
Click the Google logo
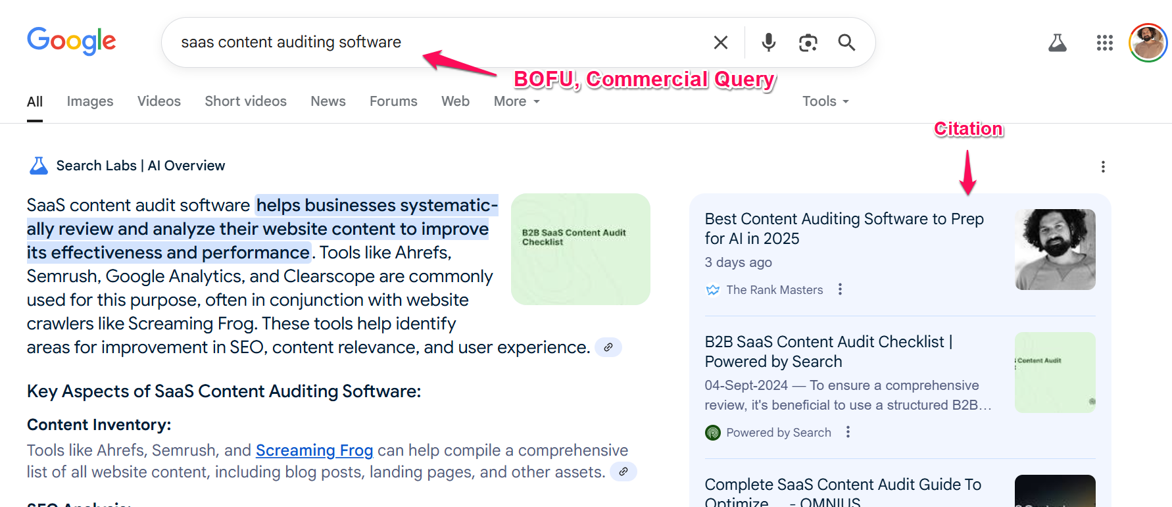point(72,41)
